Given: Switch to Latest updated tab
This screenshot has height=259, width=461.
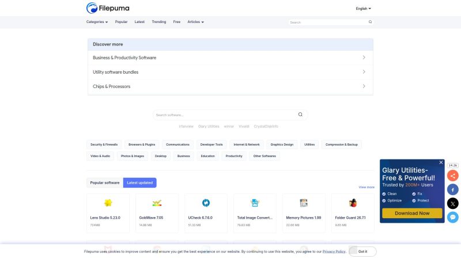Looking at the screenshot, I should [139, 182].
